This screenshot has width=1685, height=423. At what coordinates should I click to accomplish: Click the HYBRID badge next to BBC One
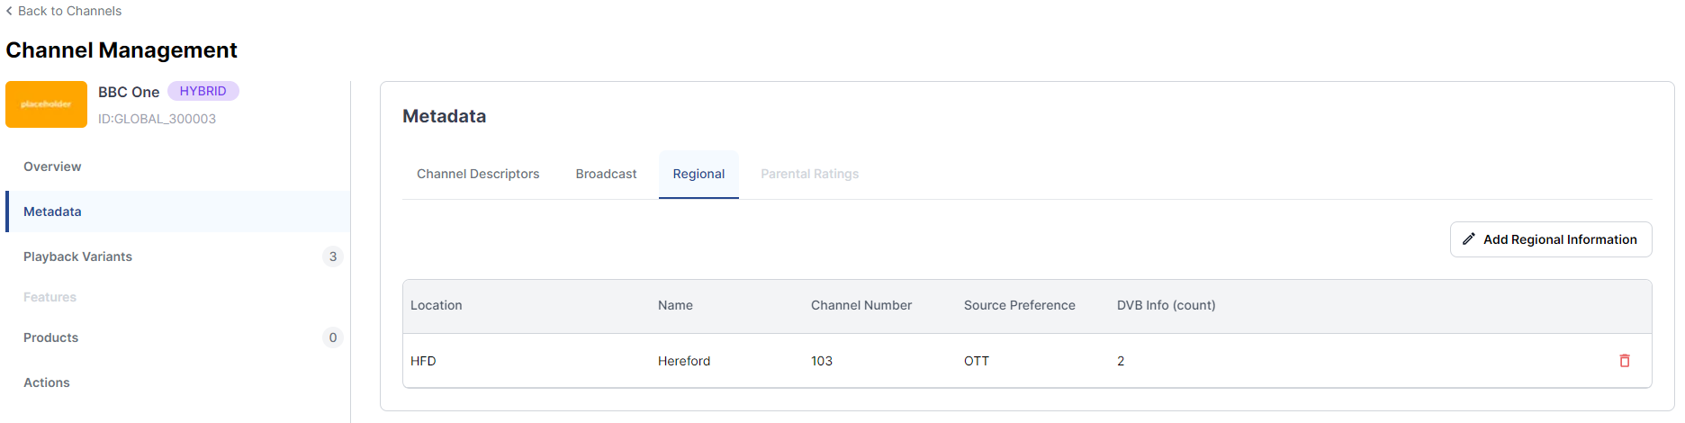203,91
